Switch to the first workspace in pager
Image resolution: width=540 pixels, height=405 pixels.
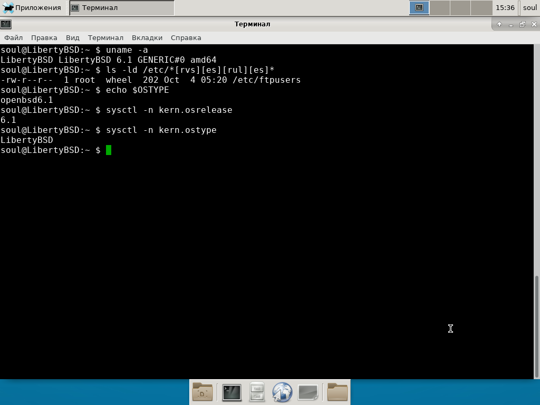pos(419,7)
